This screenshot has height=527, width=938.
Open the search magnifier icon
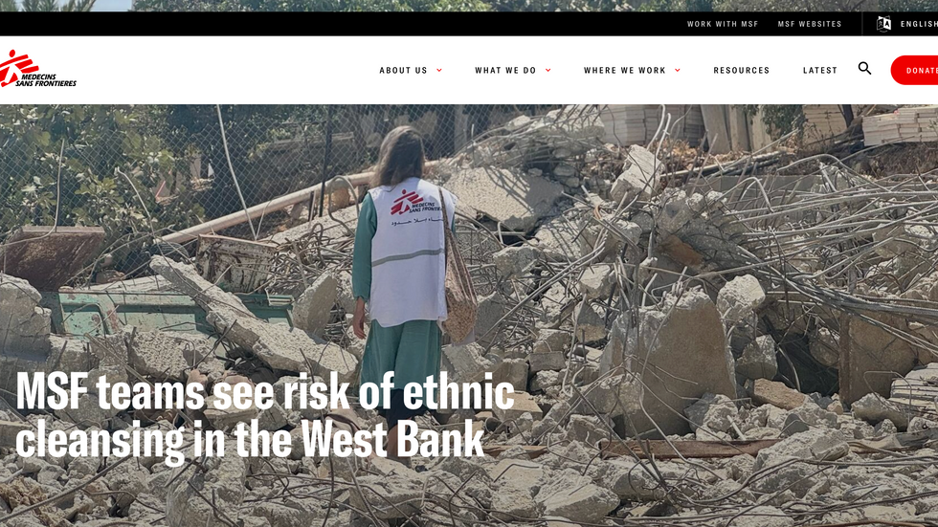tap(864, 68)
